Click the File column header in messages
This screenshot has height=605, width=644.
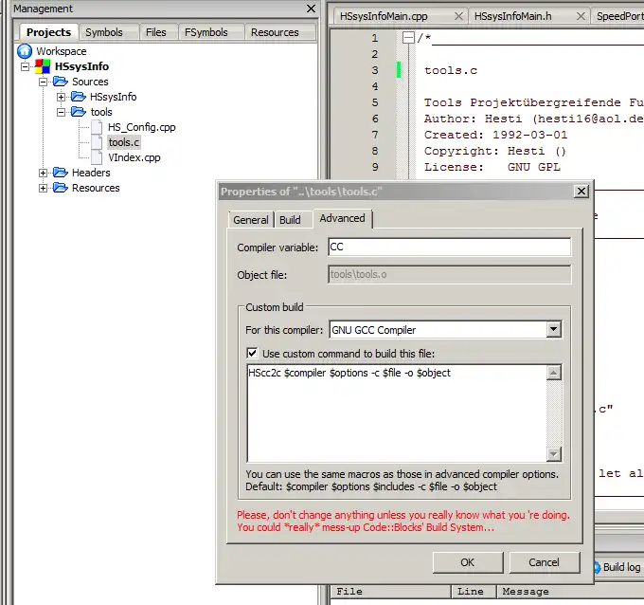click(390, 592)
